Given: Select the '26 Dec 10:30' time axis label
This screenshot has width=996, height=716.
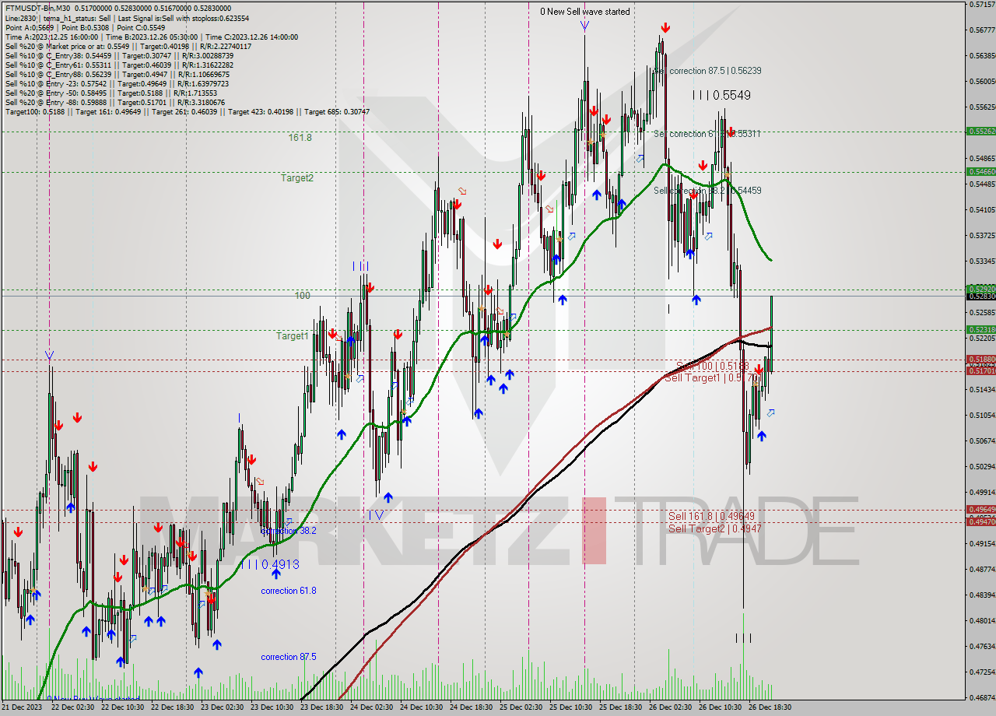Looking at the screenshot, I should pyautogui.click(x=720, y=707).
